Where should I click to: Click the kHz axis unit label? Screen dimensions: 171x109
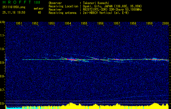[2, 22]
